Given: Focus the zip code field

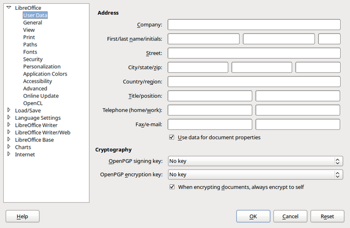Looking at the screenshot, I should [x=318, y=67].
